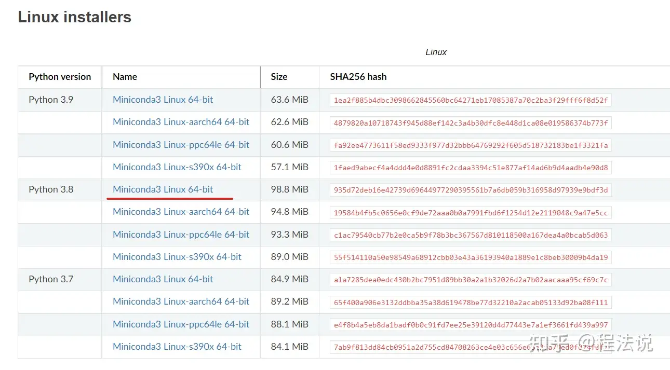The height and width of the screenshot is (370, 670).
Task: Click the italic 'Linux' table caption
Action: point(436,52)
